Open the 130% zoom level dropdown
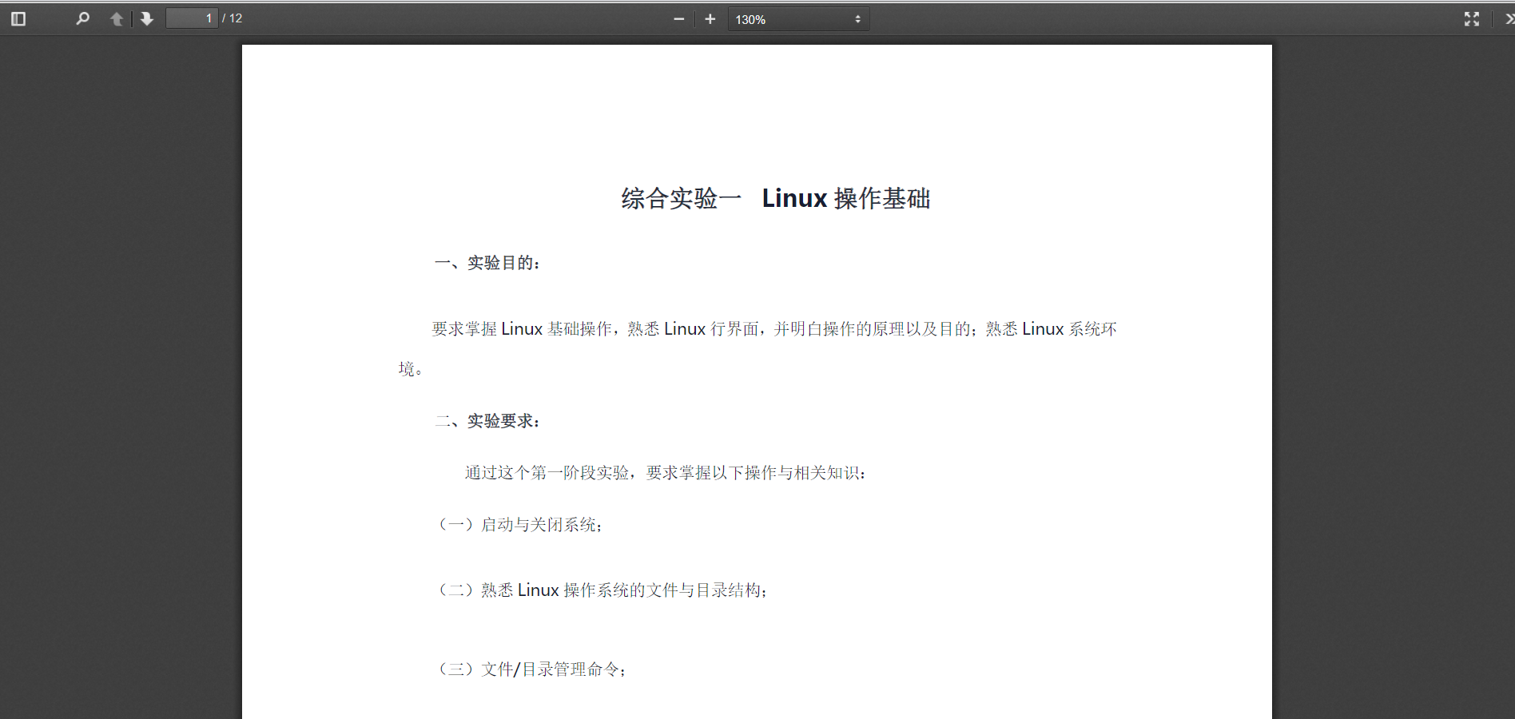 point(798,19)
